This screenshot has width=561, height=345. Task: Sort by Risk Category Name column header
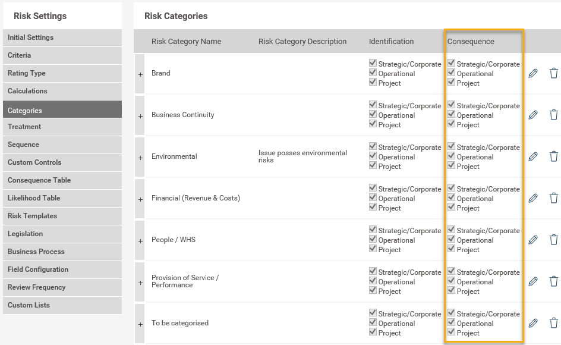point(186,42)
